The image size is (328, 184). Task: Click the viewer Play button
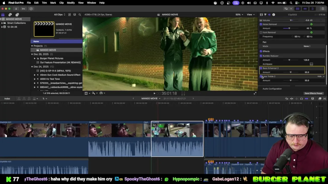coord(154,94)
